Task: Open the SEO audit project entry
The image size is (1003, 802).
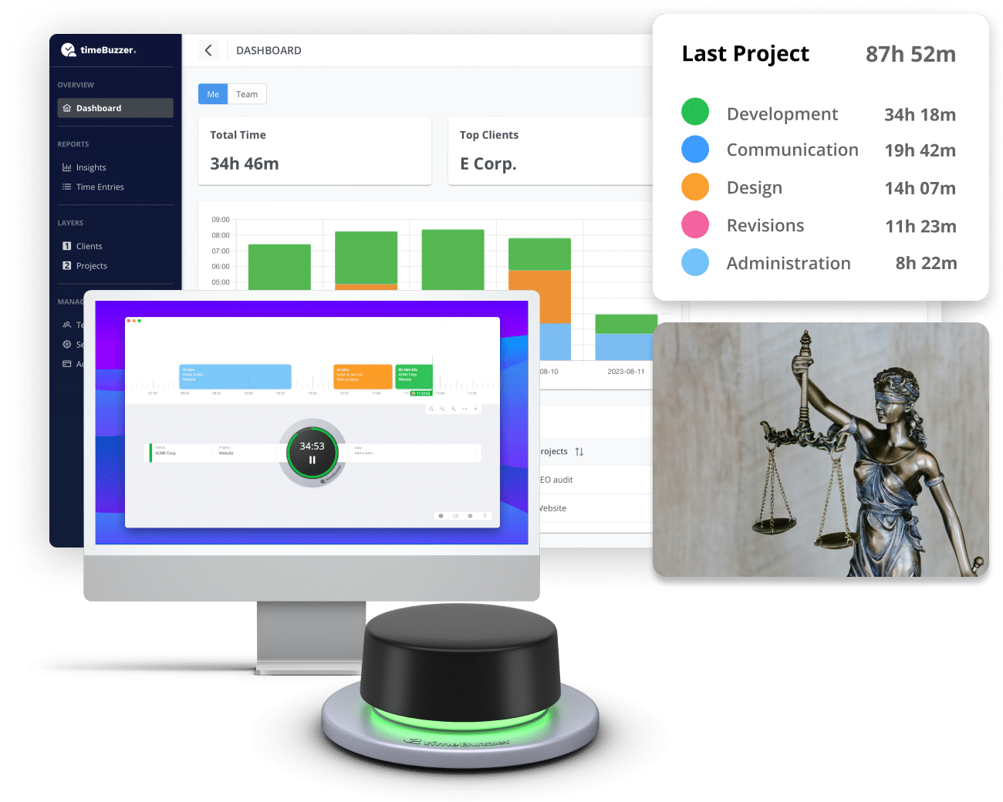Action: [556, 479]
